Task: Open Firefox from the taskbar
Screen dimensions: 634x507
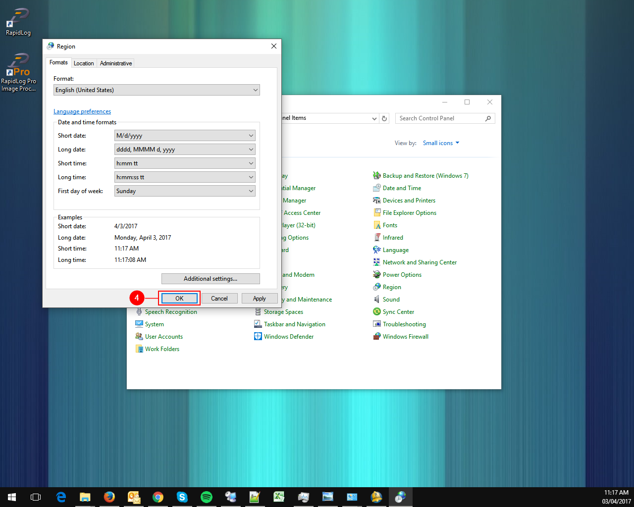Action: coord(109,497)
